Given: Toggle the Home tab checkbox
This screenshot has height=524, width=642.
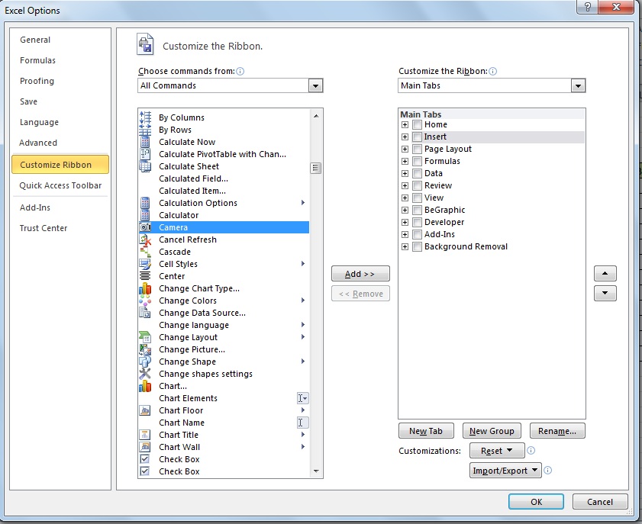Looking at the screenshot, I should point(415,124).
